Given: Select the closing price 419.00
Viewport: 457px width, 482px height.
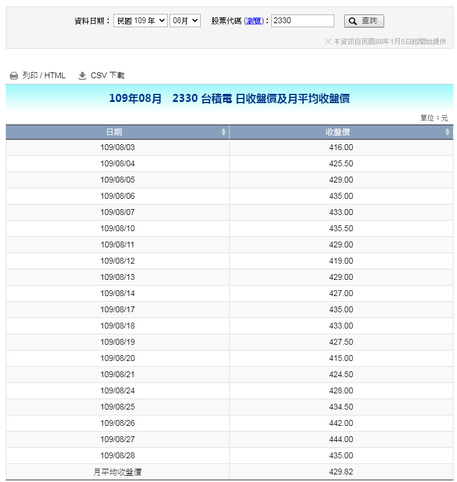Looking at the screenshot, I should pos(341,261).
